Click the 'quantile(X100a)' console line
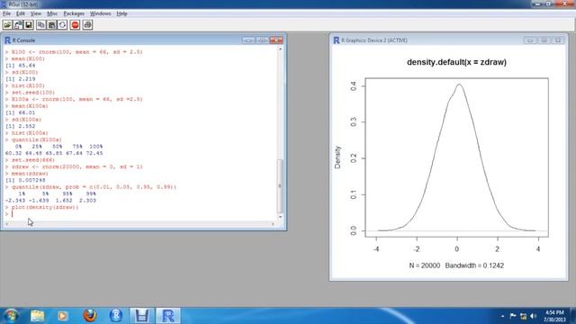 36,139
